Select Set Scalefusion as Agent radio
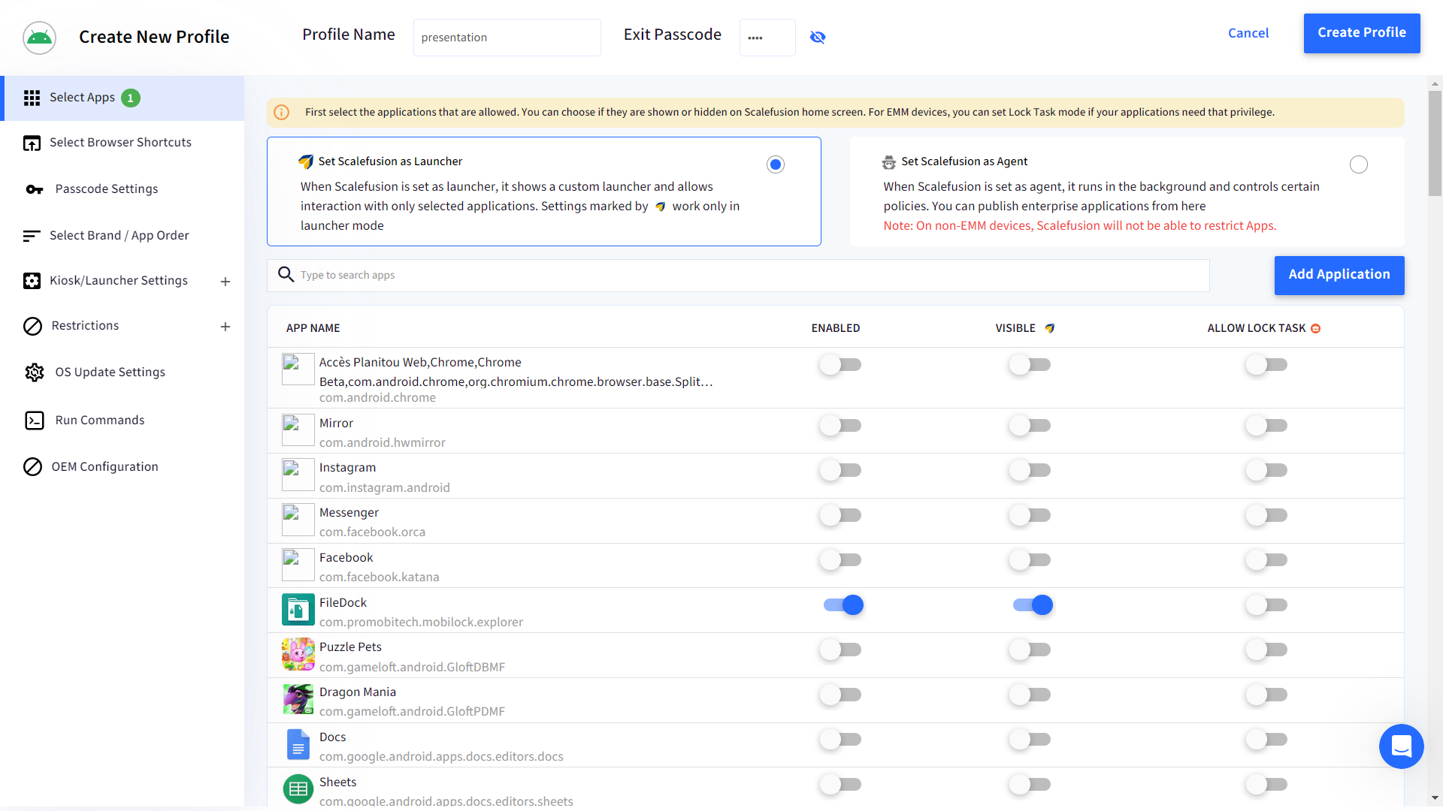Image resolution: width=1443 pixels, height=811 pixels. coord(1358,164)
